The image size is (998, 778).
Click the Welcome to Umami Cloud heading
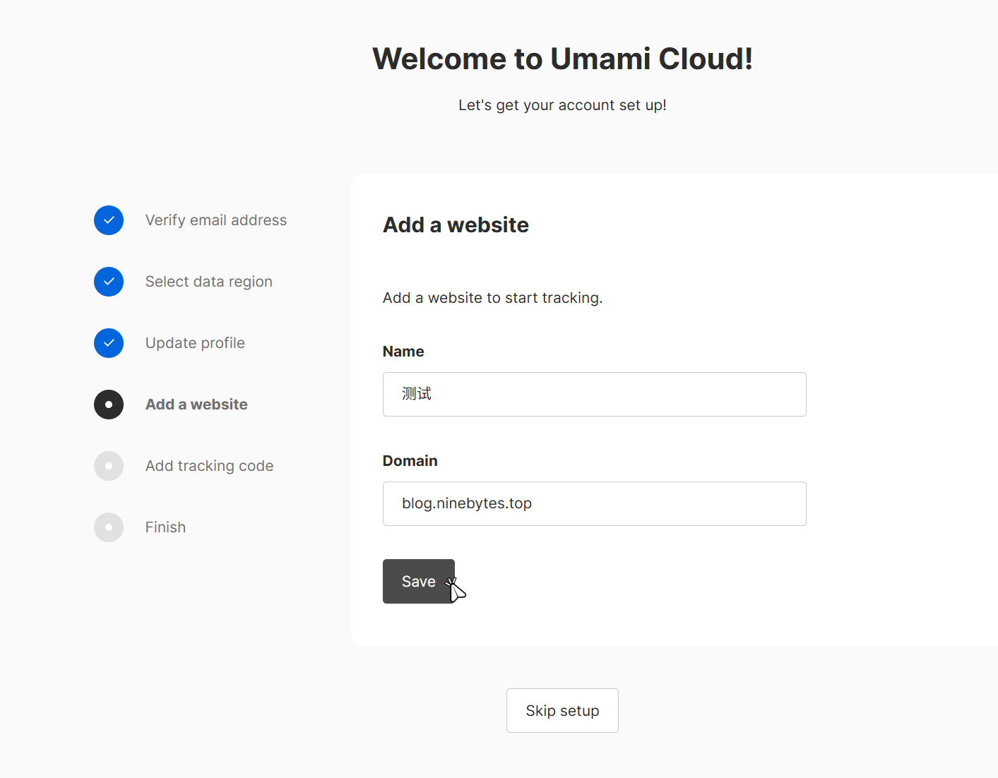click(562, 59)
